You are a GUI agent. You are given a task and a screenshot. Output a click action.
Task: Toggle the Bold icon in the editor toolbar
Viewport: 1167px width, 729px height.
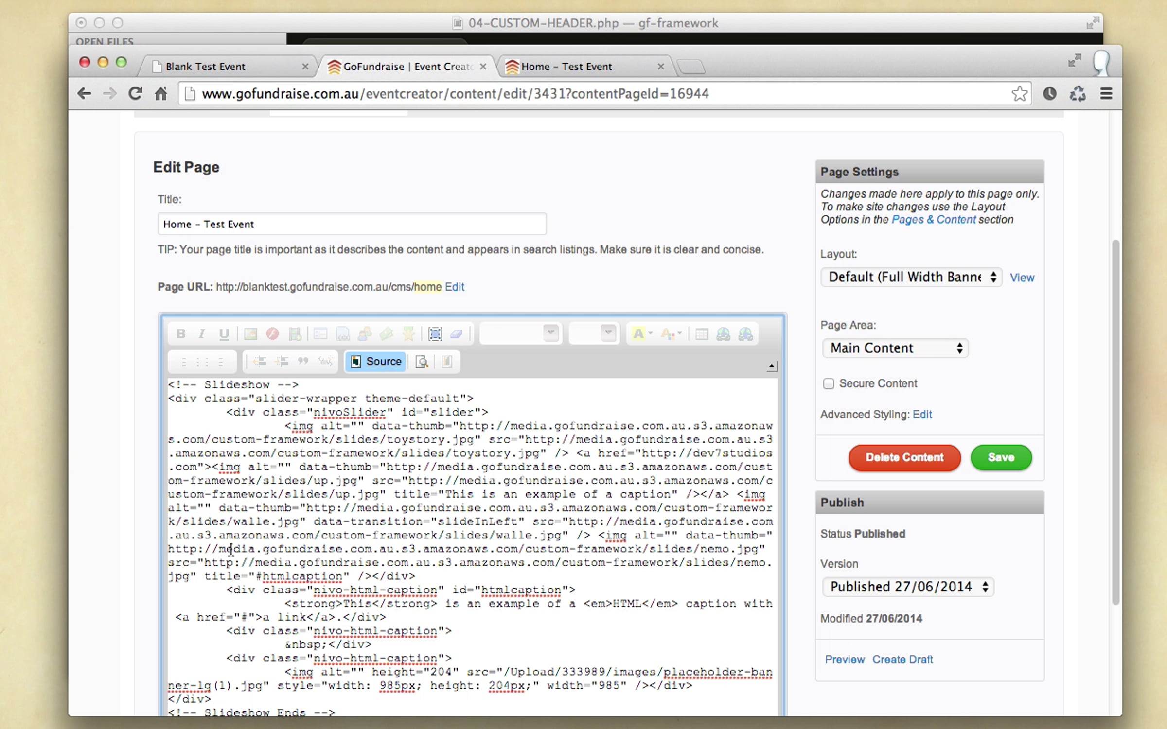(x=181, y=334)
